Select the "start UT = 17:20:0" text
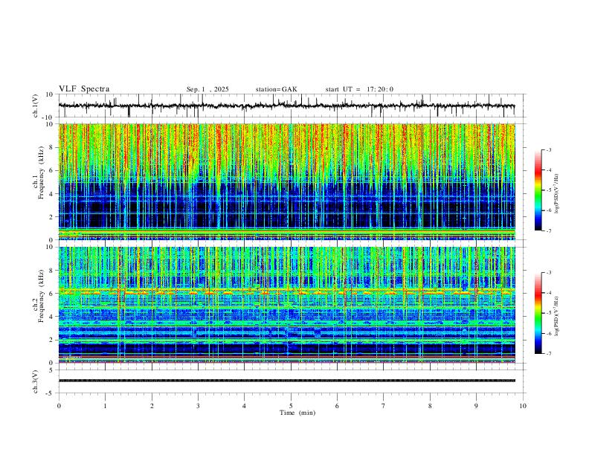The width and height of the screenshot is (589, 455). (359, 89)
